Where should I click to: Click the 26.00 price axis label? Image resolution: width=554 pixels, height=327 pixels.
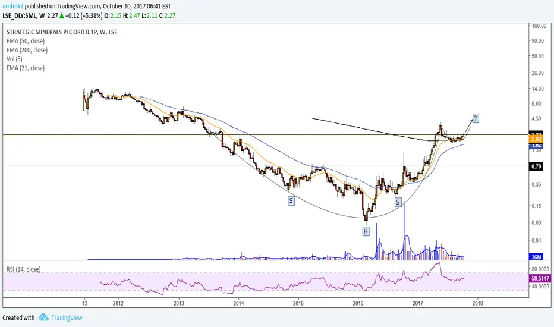point(538,73)
